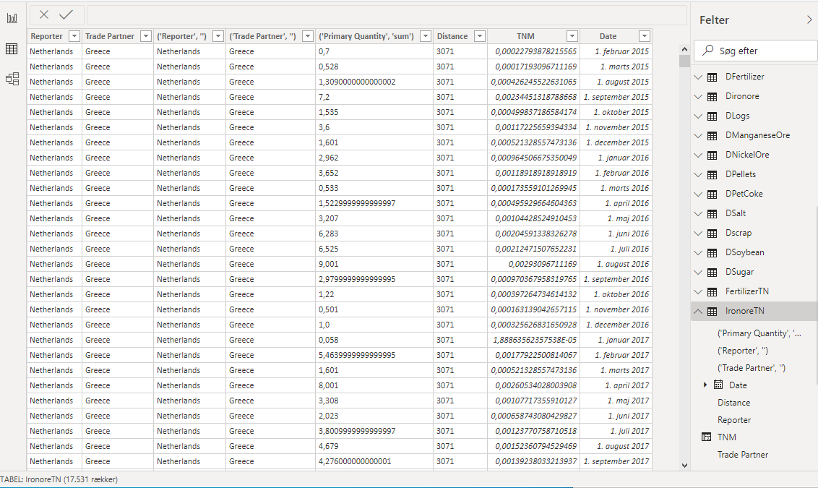Expand the DLogs table chevron

point(698,116)
